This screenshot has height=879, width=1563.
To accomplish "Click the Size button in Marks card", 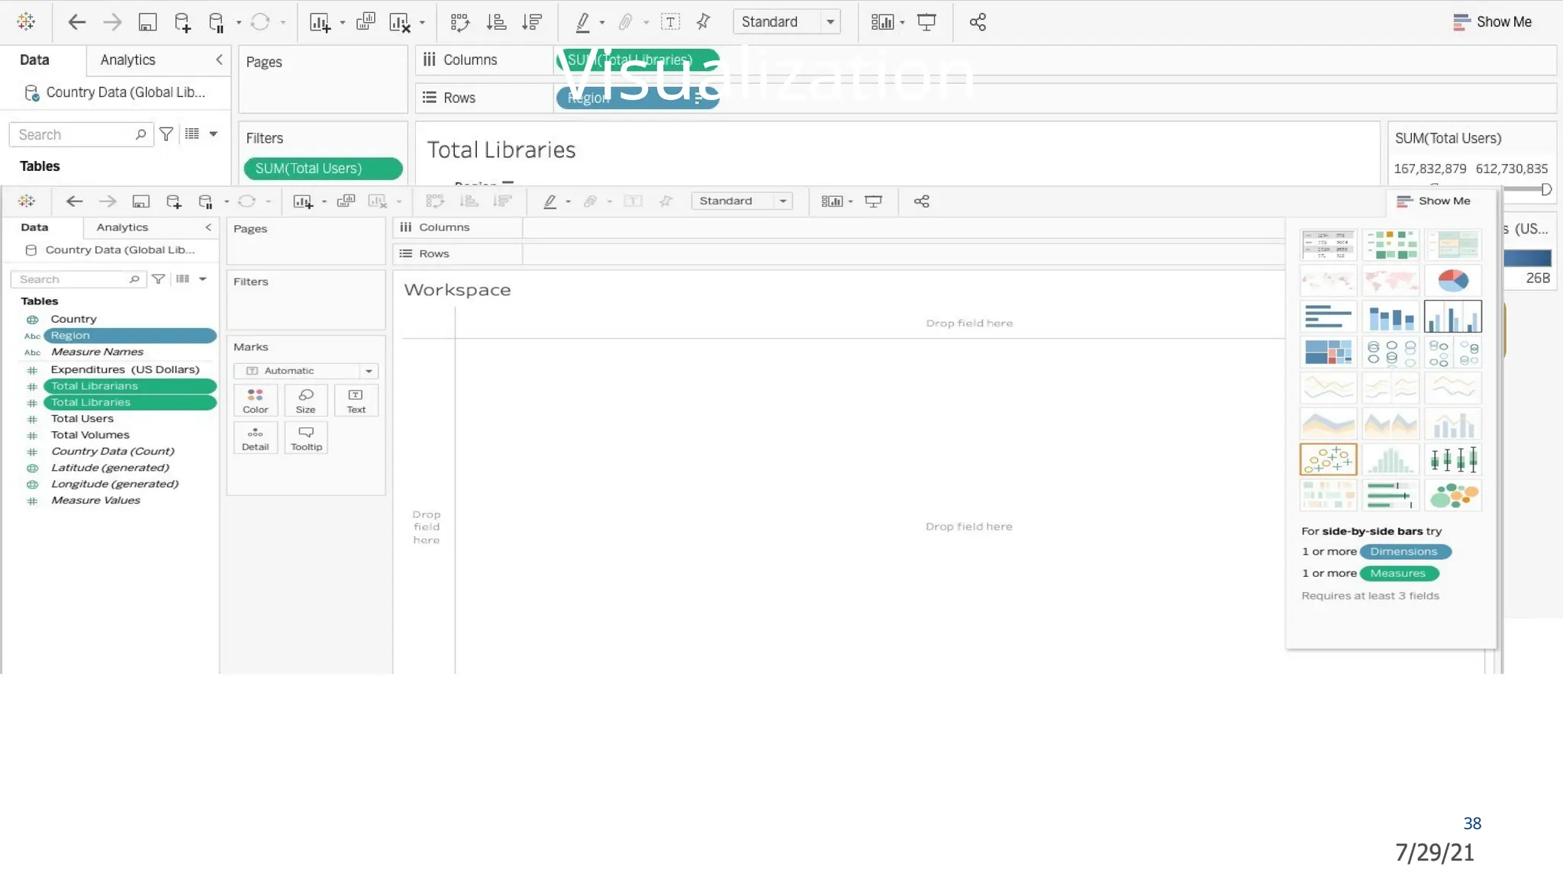I will tap(305, 401).
